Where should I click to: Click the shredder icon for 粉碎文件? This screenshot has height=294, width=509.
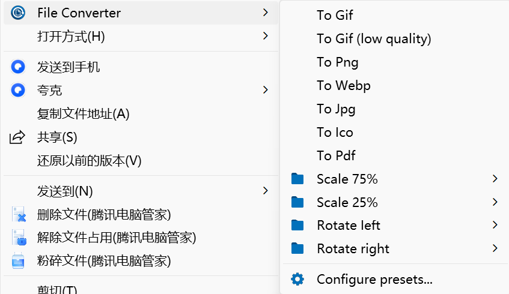coord(19,261)
